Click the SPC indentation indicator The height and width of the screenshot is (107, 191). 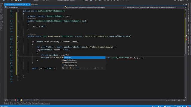(179, 100)
